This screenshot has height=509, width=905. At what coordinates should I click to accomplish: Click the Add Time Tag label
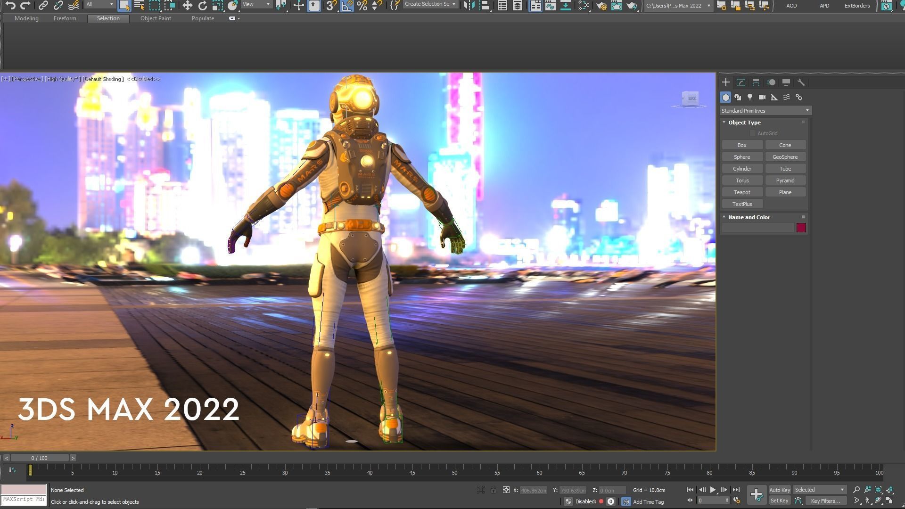648,502
